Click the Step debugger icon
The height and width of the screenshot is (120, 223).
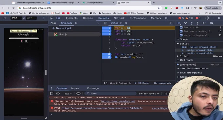tap(204, 23)
